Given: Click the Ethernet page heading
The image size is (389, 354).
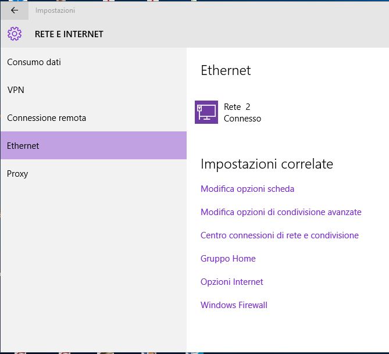Looking at the screenshot, I should click(x=226, y=70).
